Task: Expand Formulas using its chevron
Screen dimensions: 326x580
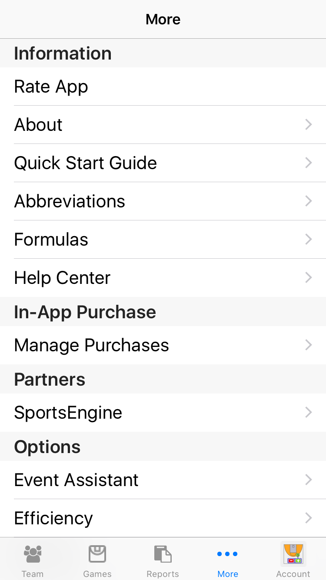Action: pos(309,239)
